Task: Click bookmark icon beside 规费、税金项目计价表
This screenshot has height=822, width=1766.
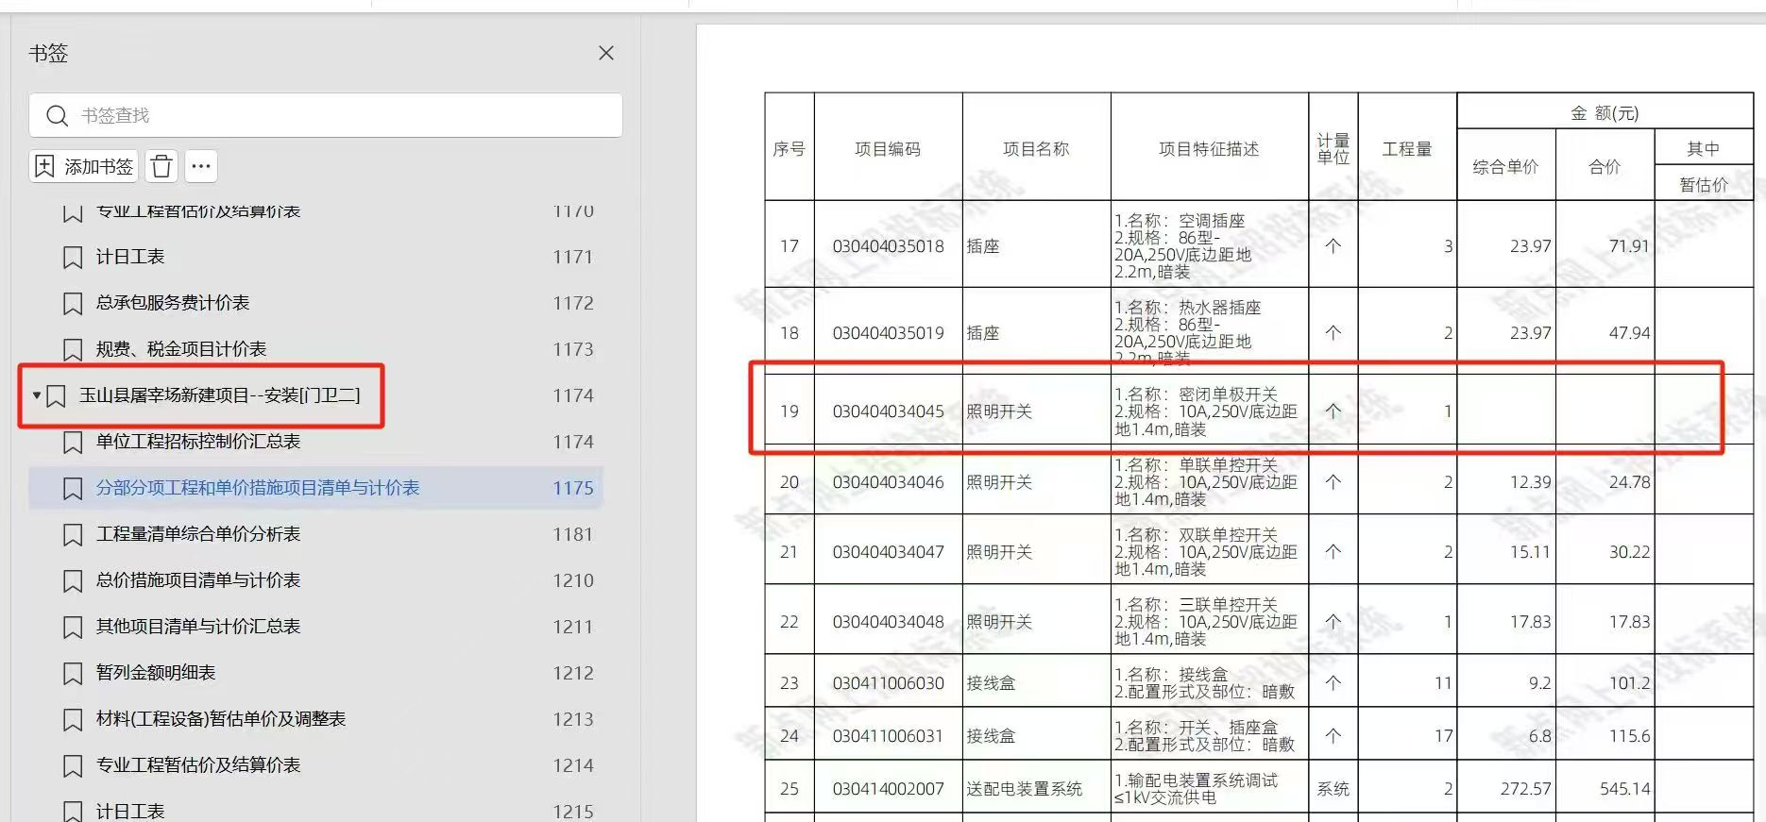Action: point(73,350)
